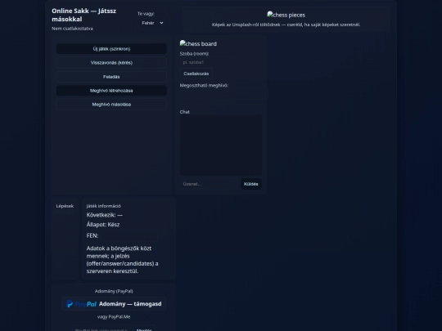This screenshot has width=442, height=331.
Task: Click the 'Játék információ' heading
Action: coord(103,206)
